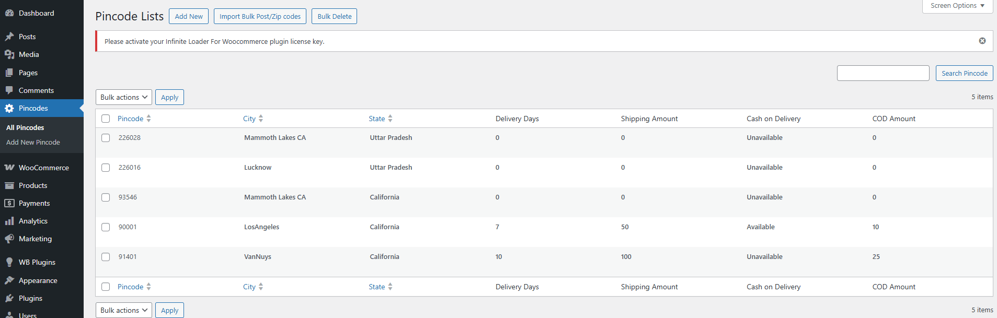
Task: Dismiss the license key notice
Action: coord(982,41)
